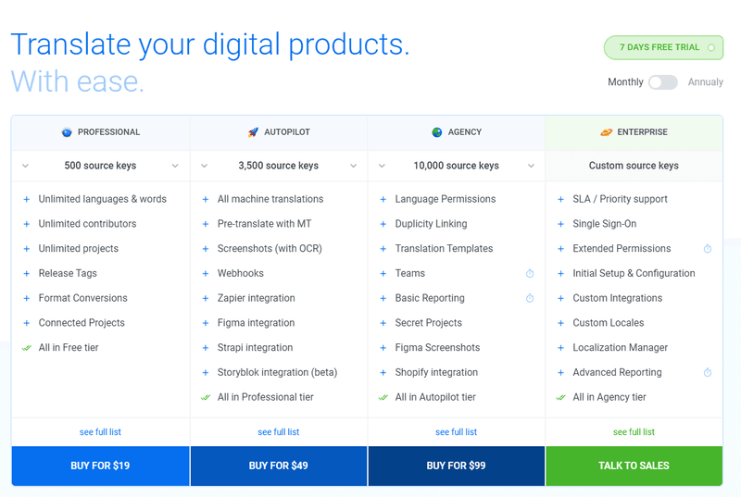Image resolution: width=741 pixels, height=497 pixels.
Task: Expand Release Tags plus icon
Action: click(x=27, y=273)
